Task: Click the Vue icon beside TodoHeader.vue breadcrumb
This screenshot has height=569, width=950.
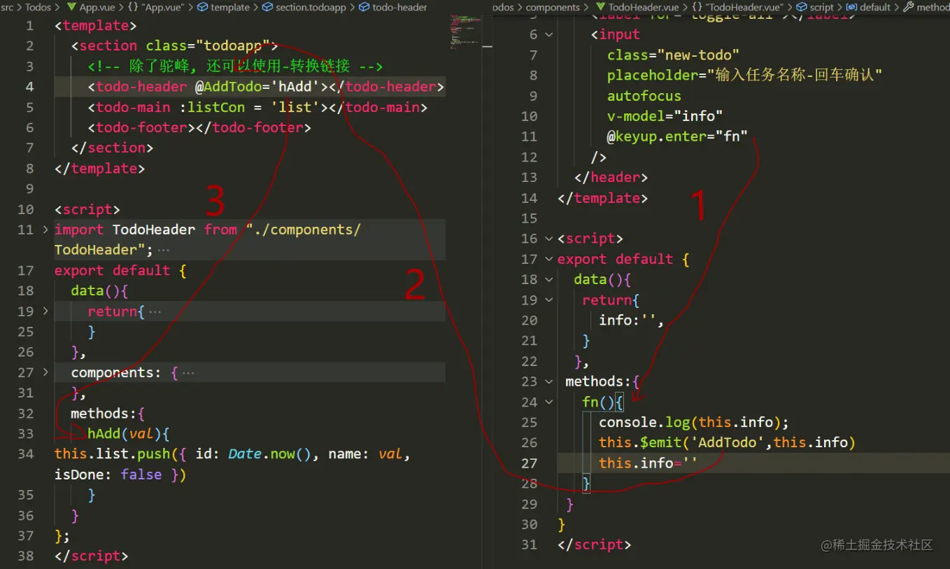Action: [x=600, y=7]
